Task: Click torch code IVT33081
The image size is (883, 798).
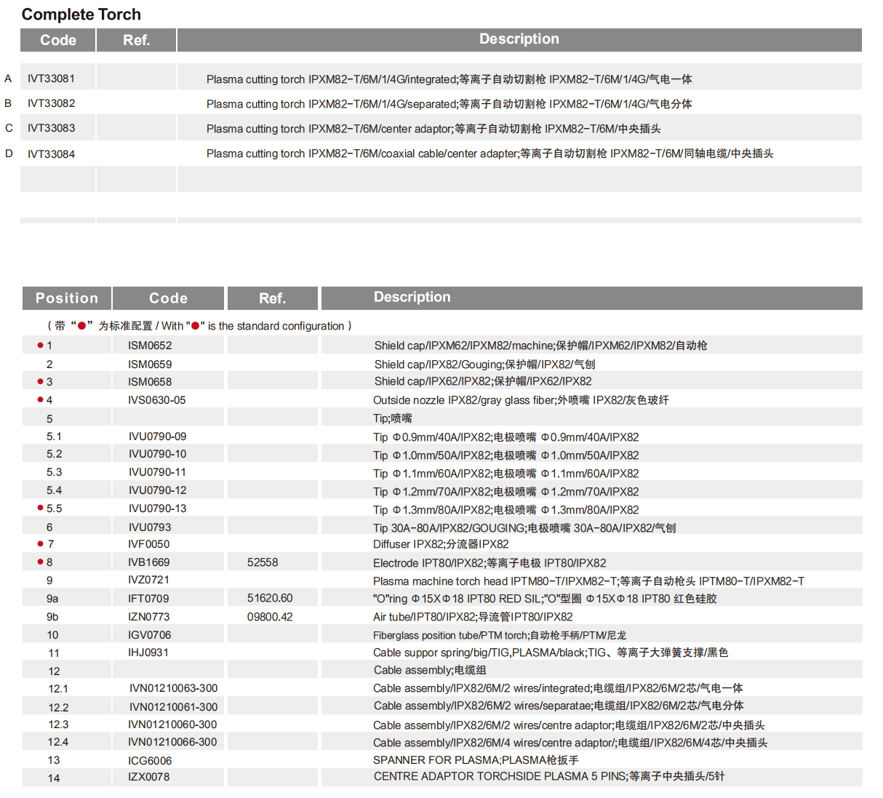Action: point(51,79)
